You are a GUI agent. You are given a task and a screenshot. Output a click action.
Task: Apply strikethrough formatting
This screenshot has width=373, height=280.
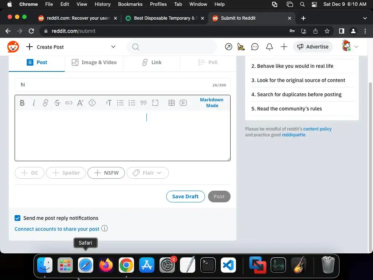point(57,103)
